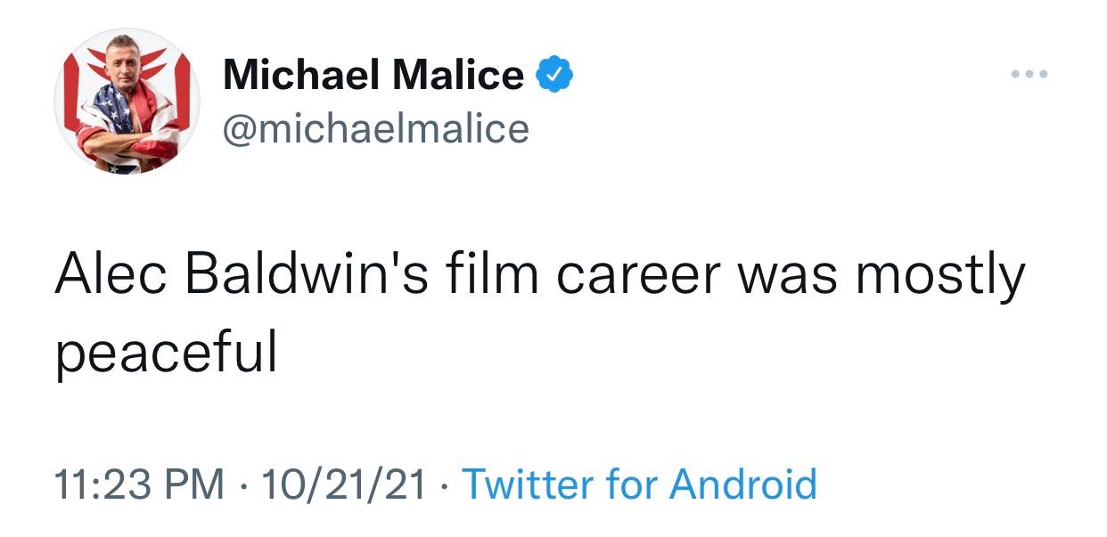Click the 11:23 PM timestamp
Viewport: 1107px width, 537px height.
(x=139, y=484)
